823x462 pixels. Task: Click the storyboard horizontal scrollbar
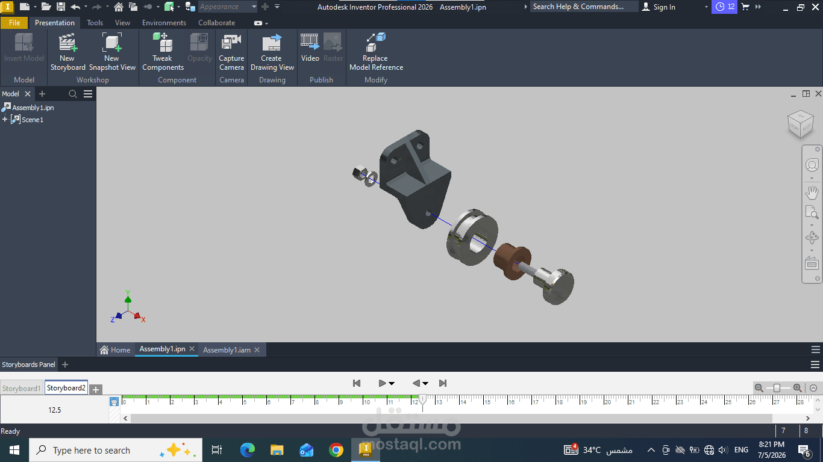(451, 418)
